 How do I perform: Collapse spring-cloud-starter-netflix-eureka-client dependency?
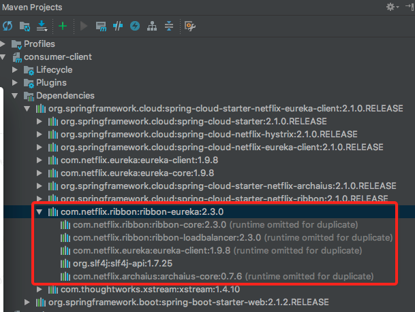[x=27, y=109]
